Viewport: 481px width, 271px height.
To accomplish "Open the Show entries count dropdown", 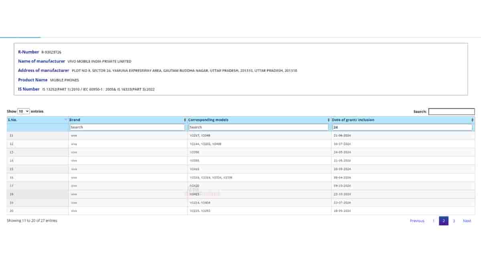I will click(24, 111).
